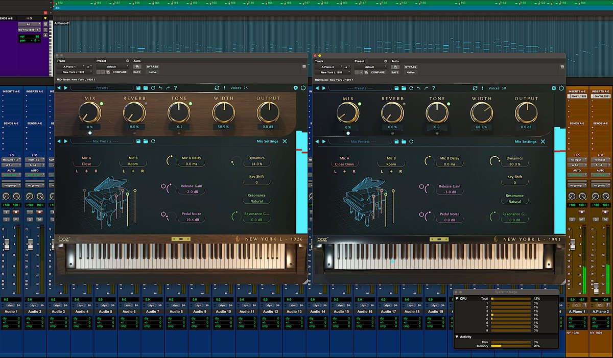Click the A.Piano 1 volume fader
This screenshot has height=358, width=613.
click(x=573, y=244)
